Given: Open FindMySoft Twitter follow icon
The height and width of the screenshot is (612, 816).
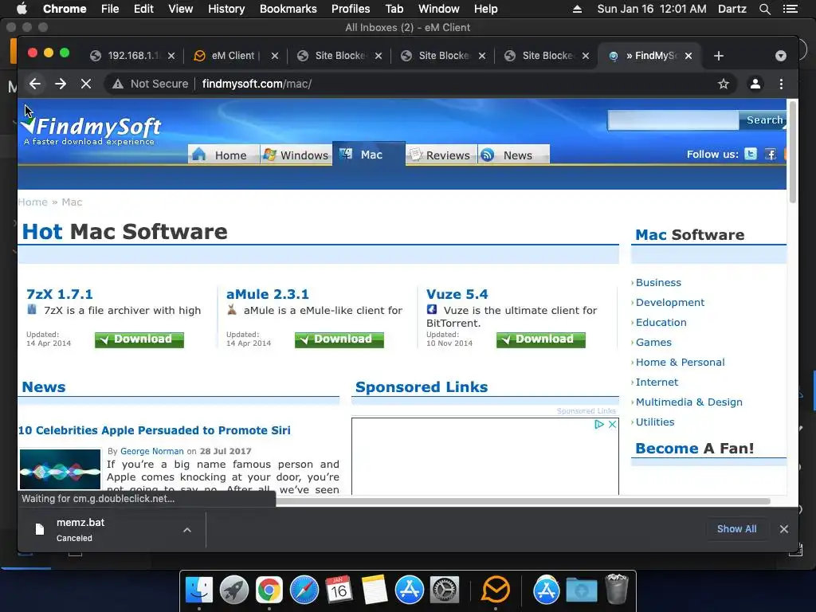Looking at the screenshot, I should [751, 154].
